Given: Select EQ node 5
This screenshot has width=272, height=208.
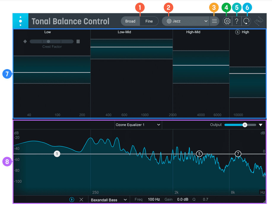Looking at the screenshot, I should pyautogui.click(x=199, y=154).
